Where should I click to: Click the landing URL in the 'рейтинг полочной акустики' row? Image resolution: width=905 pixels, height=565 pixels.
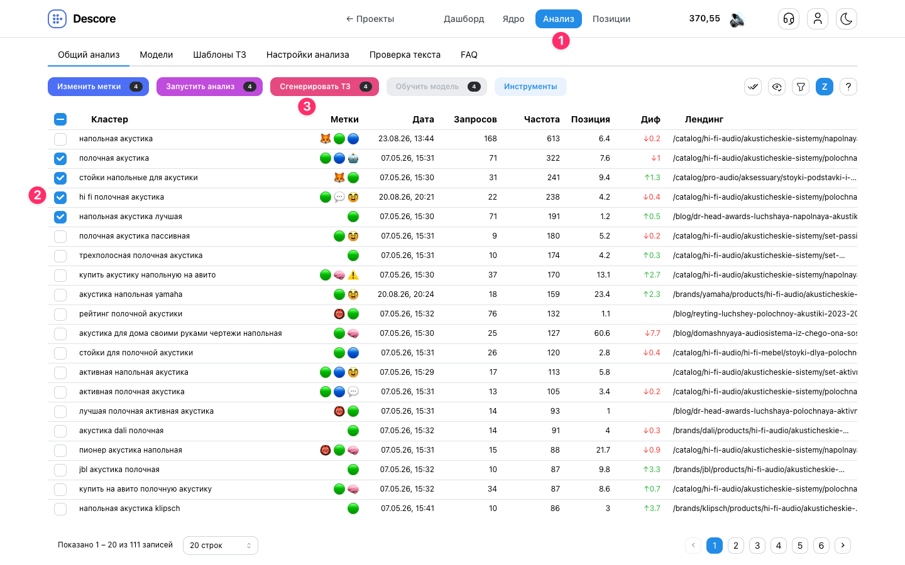765,314
